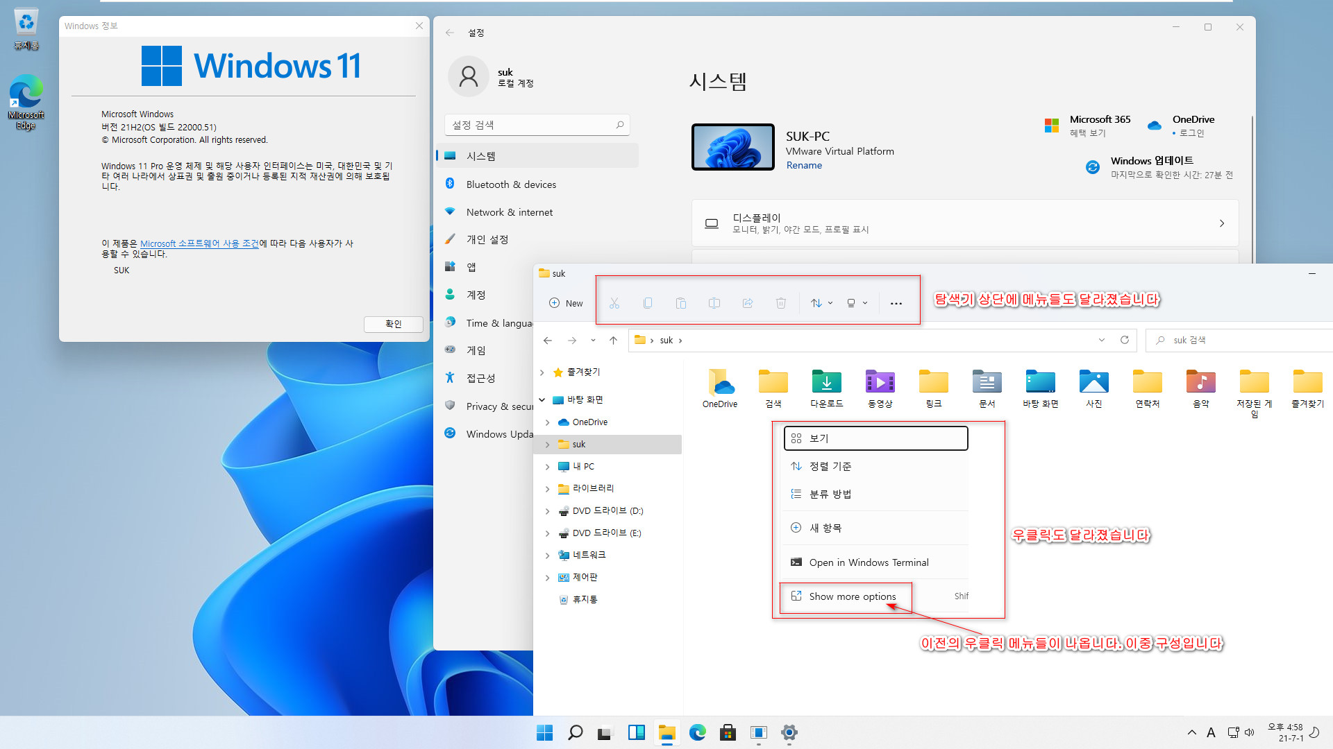
Task: Click suk local account profile
Action: 492,77
